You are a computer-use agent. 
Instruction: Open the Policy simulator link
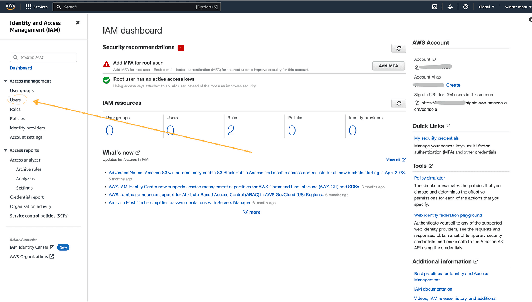click(430, 178)
